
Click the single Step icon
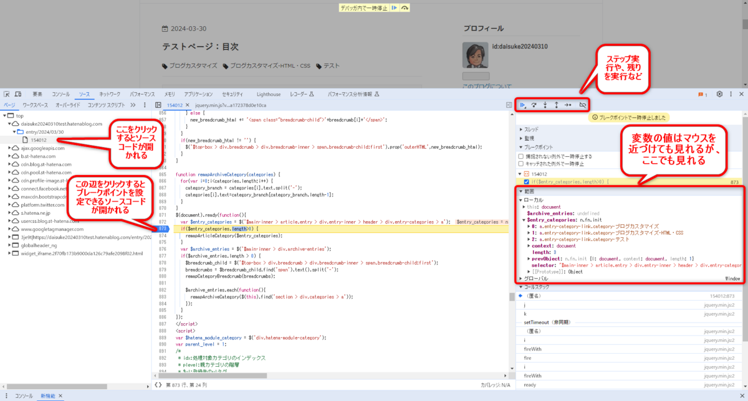click(x=568, y=105)
